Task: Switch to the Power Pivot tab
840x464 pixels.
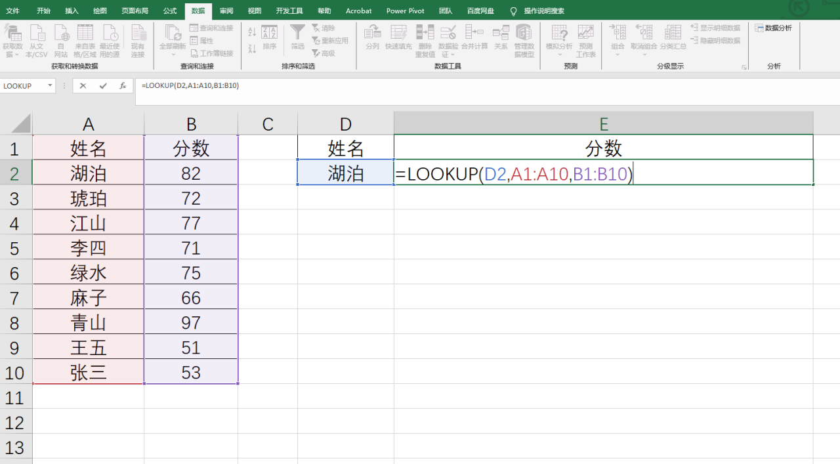Action: coord(406,11)
